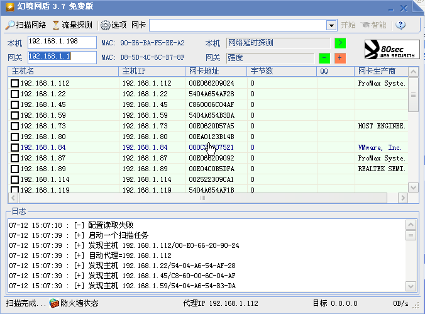Click the MAC cell C860006C04AF
Image resolution: width=425 pixels, height=314 pixels.
click(211, 104)
